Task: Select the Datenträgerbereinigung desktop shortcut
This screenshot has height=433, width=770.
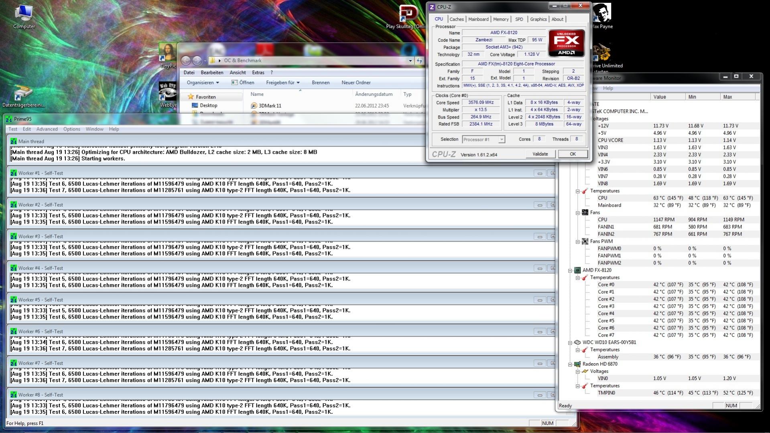Action: [x=23, y=96]
